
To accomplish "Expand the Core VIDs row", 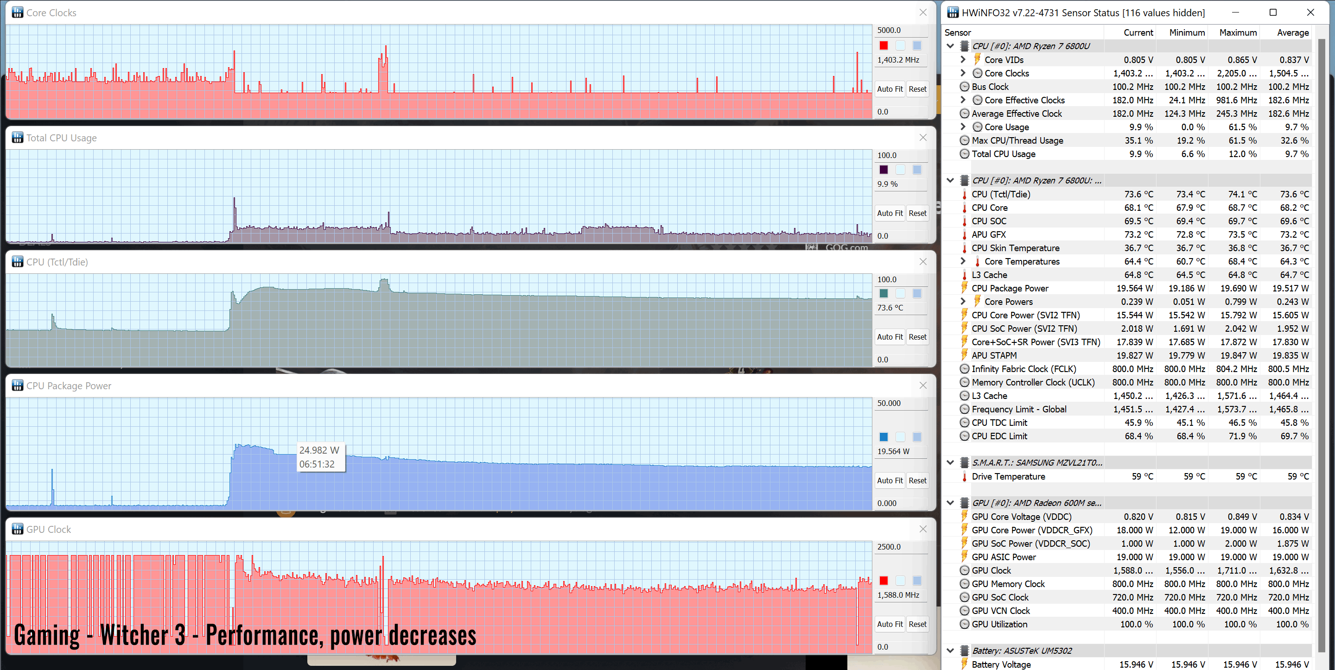I will coord(963,60).
